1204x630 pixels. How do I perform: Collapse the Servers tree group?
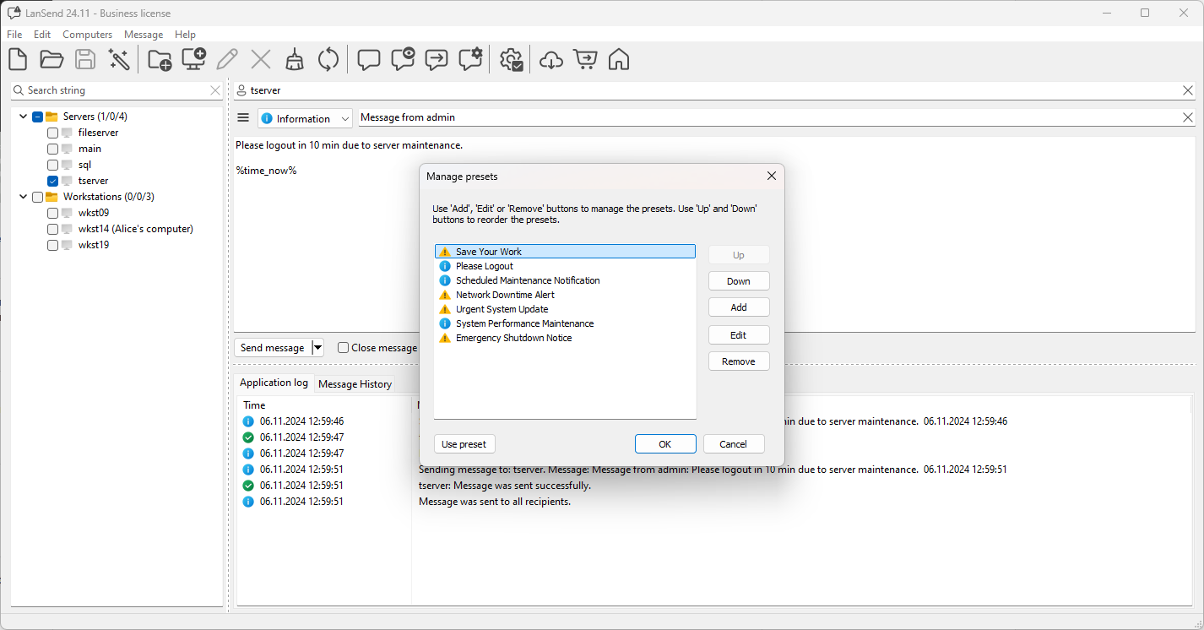pos(23,116)
